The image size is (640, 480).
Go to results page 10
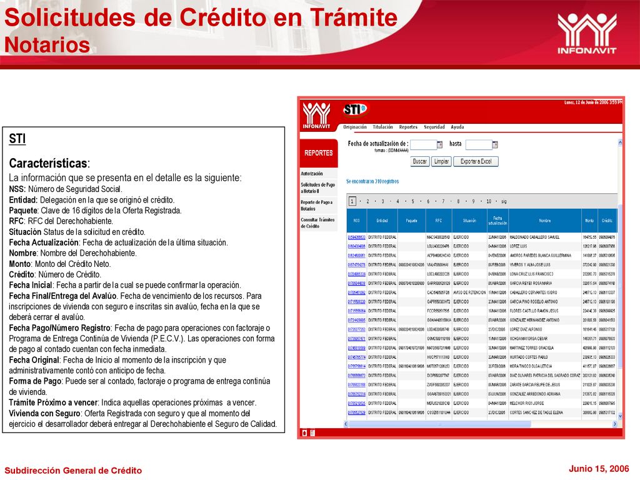[x=489, y=201]
